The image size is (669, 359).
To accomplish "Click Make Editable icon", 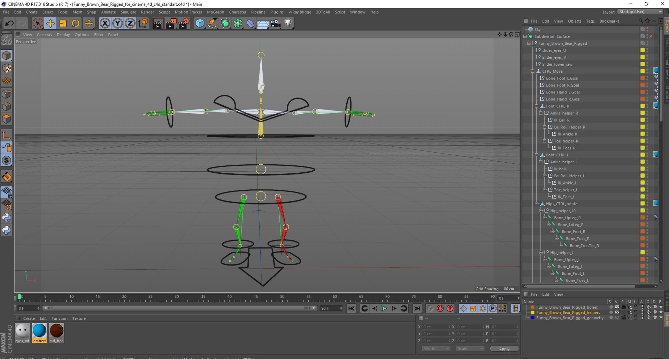I will (6, 40).
